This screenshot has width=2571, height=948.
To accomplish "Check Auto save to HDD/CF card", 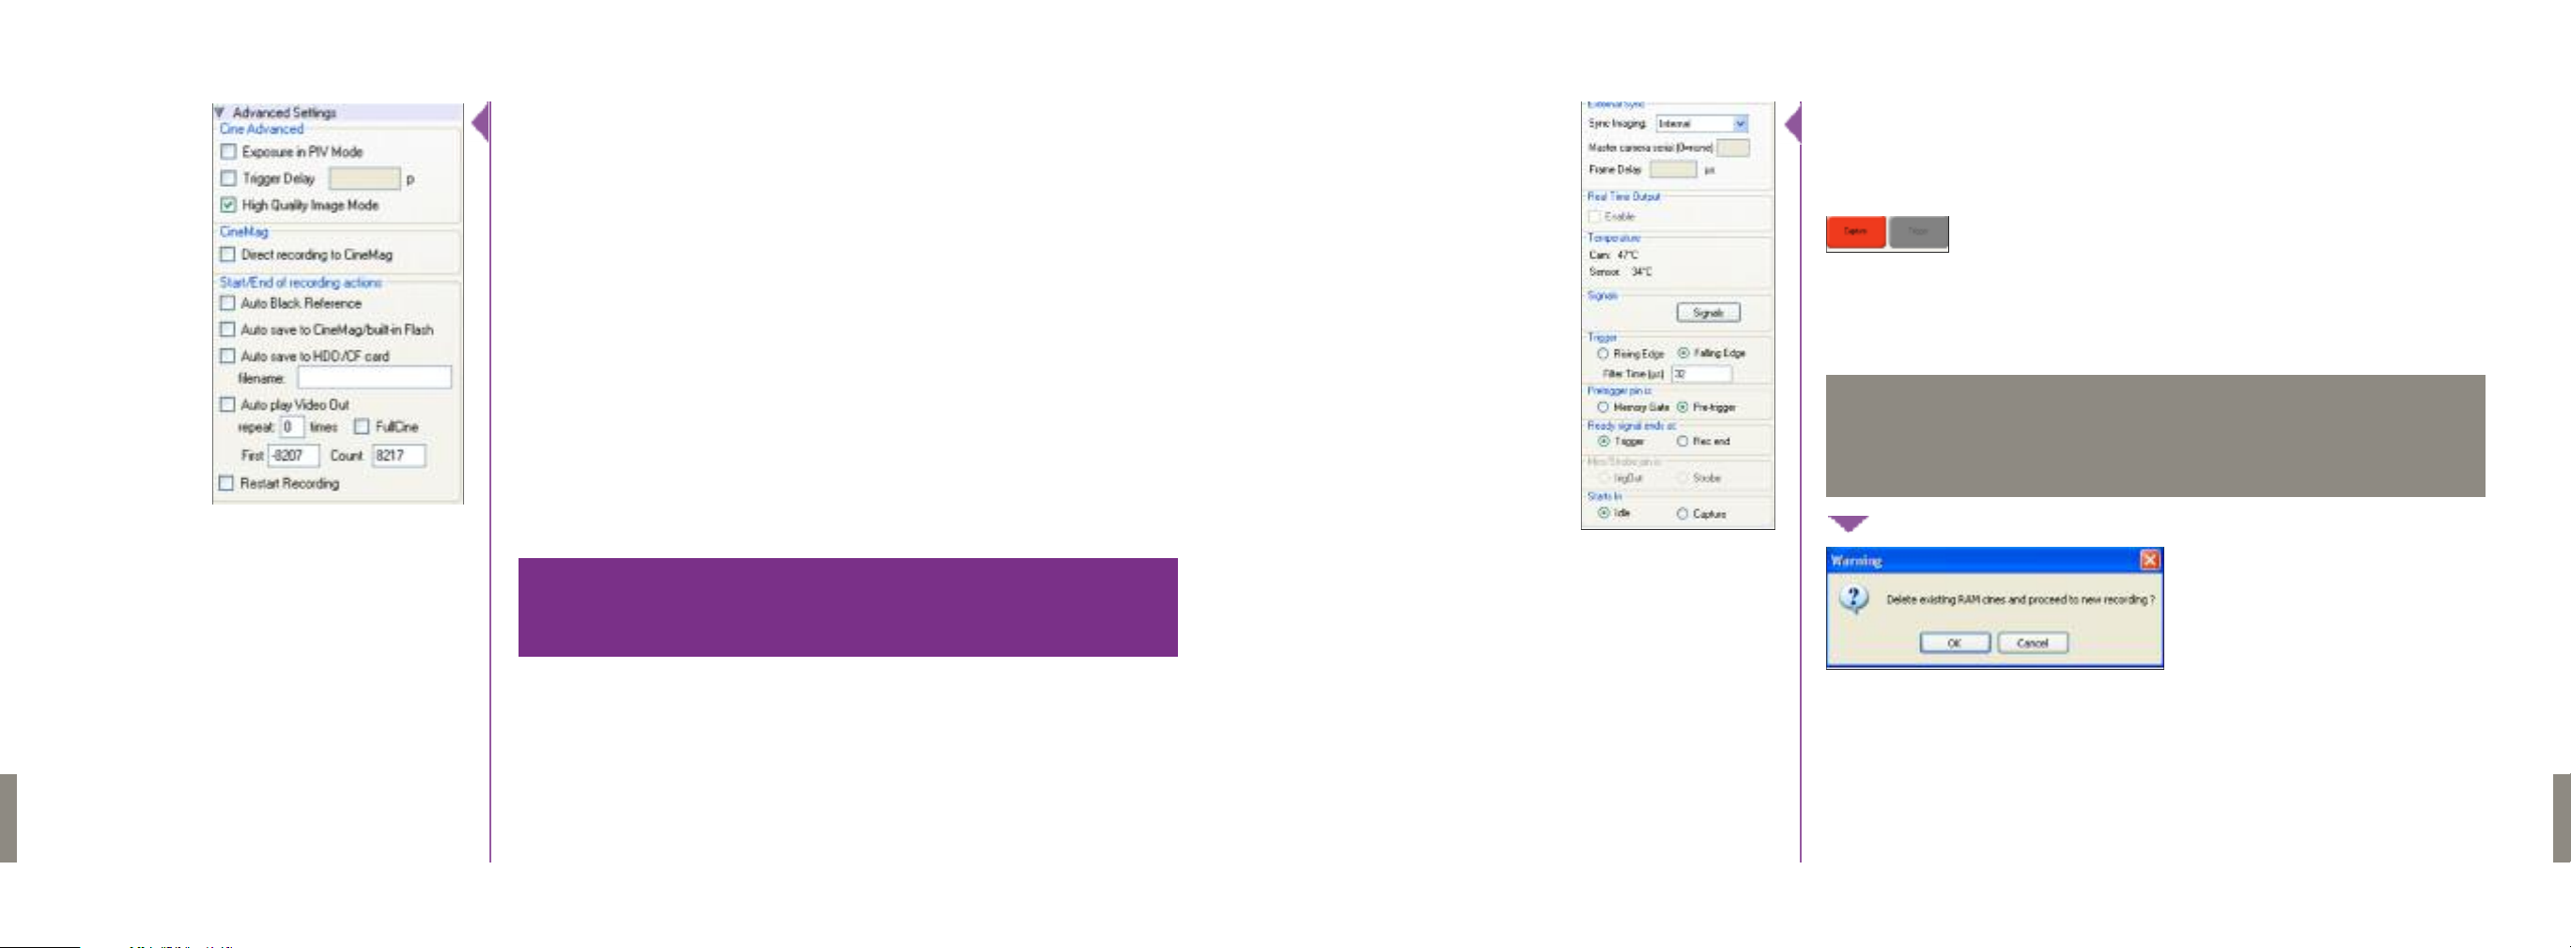I will click(x=227, y=356).
